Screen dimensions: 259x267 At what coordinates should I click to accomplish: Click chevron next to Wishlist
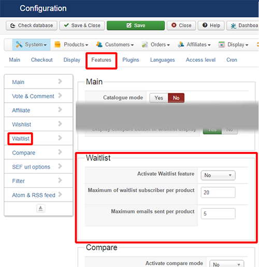(x=60, y=124)
